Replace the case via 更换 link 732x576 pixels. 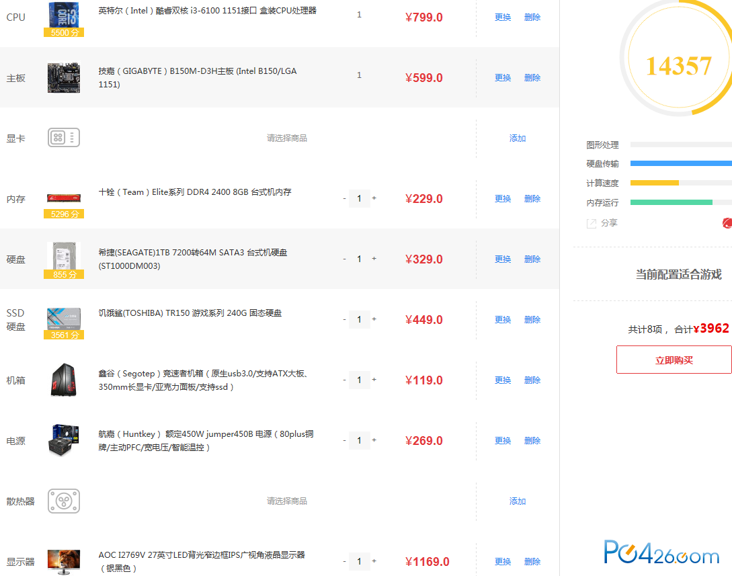[503, 380]
